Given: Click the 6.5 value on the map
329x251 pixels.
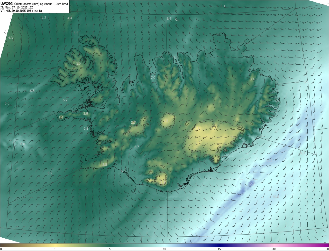Looking at the screenshot, I should (x=123, y=171).
